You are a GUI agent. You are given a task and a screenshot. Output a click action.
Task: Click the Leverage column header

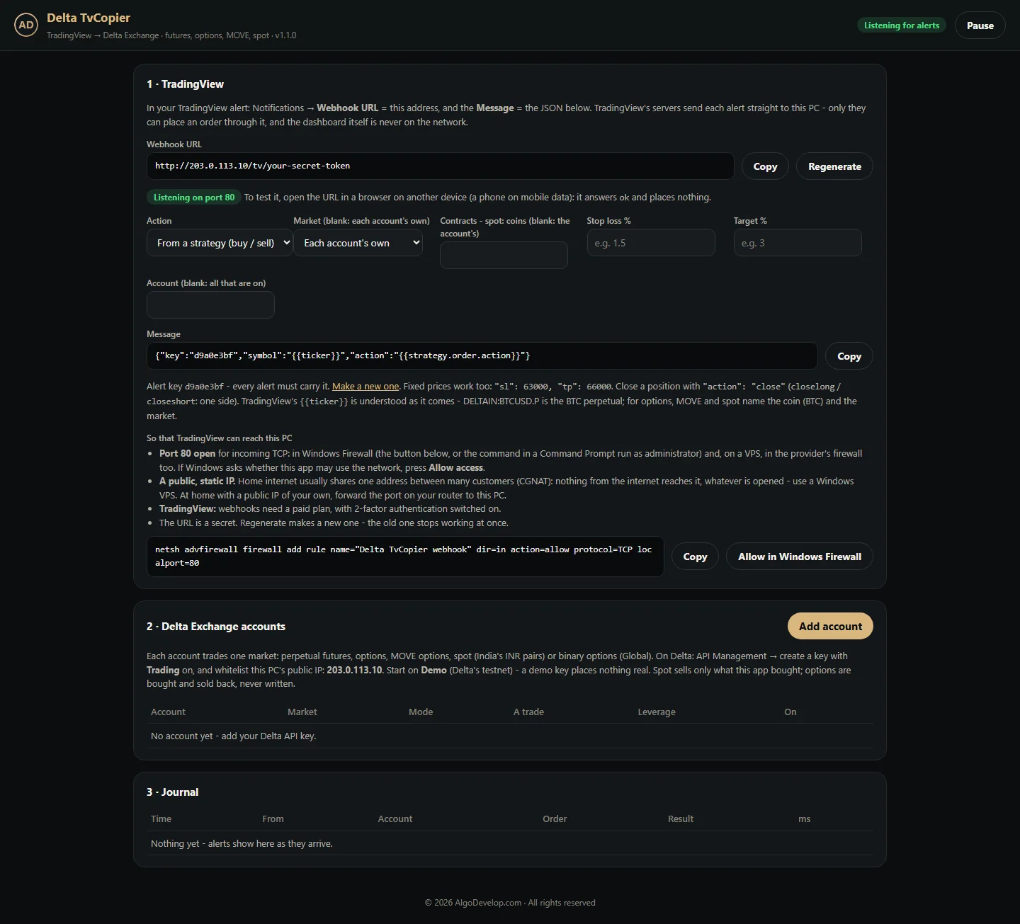click(x=657, y=712)
